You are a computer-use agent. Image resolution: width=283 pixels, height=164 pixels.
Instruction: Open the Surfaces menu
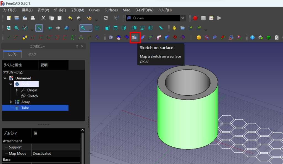tap(111, 10)
